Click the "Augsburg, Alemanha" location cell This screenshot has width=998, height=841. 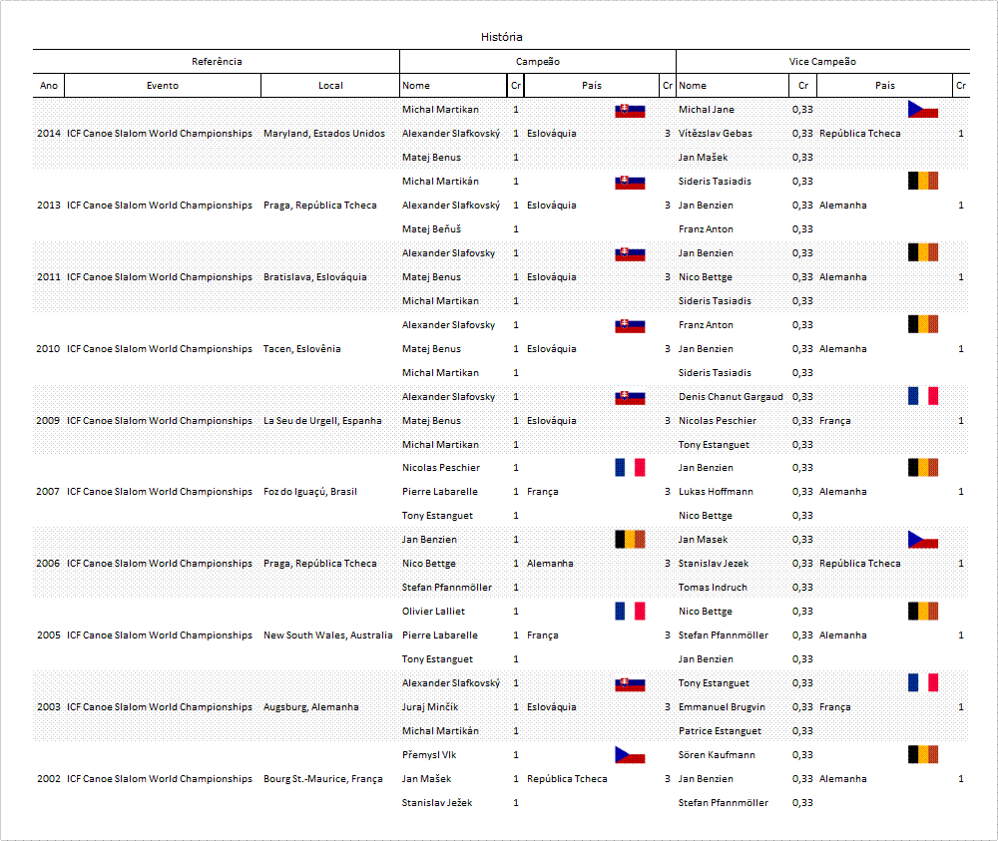point(310,707)
